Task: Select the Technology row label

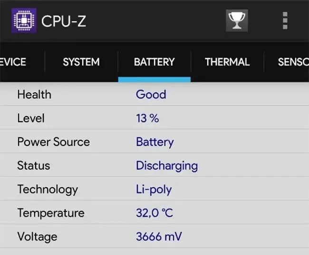Action: tap(48, 190)
